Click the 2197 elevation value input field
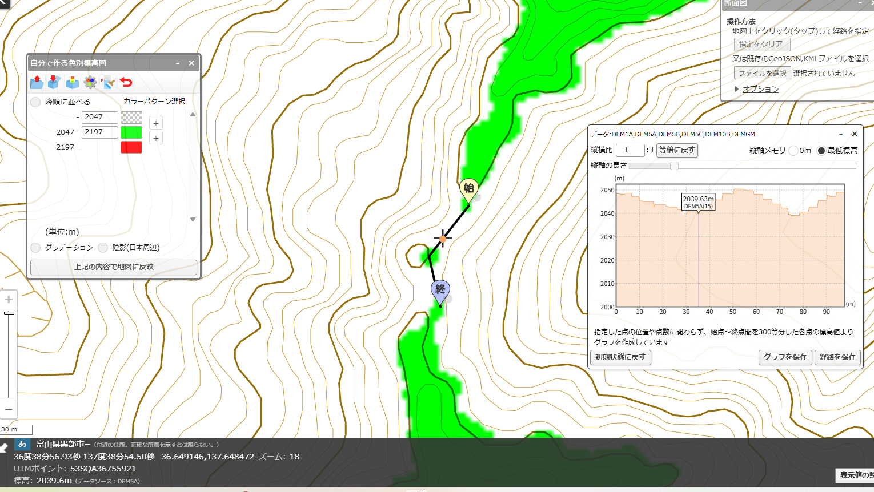Viewport: 874px width, 492px height. (x=100, y=132)
